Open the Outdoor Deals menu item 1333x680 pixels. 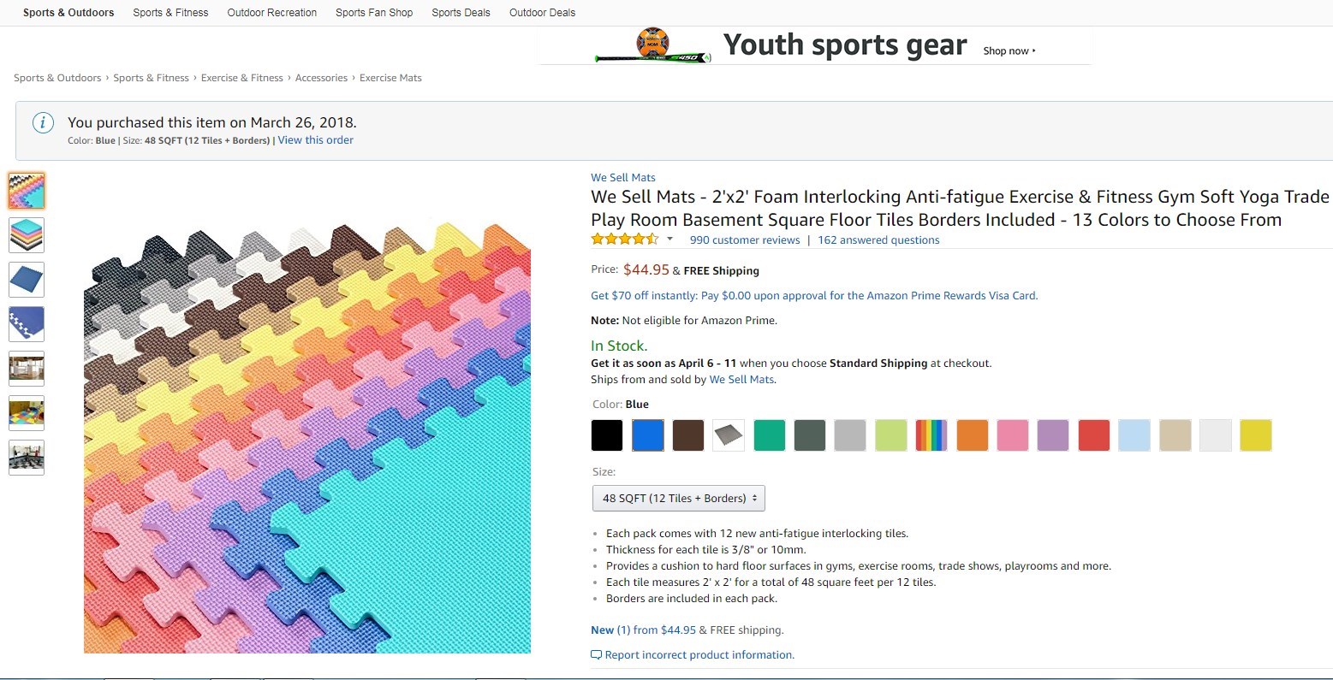pos(542,13)
